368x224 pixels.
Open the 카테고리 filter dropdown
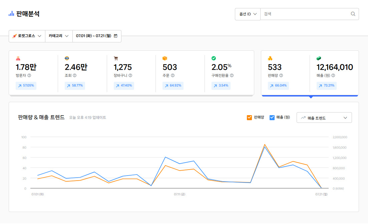click(59, 36)
